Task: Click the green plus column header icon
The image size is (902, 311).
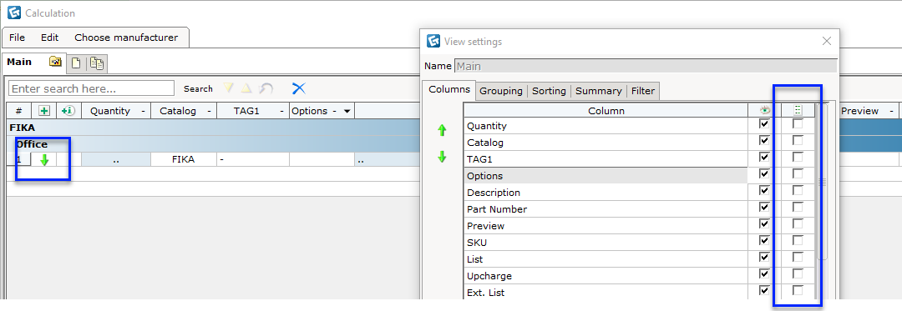Action: (43, 111)
